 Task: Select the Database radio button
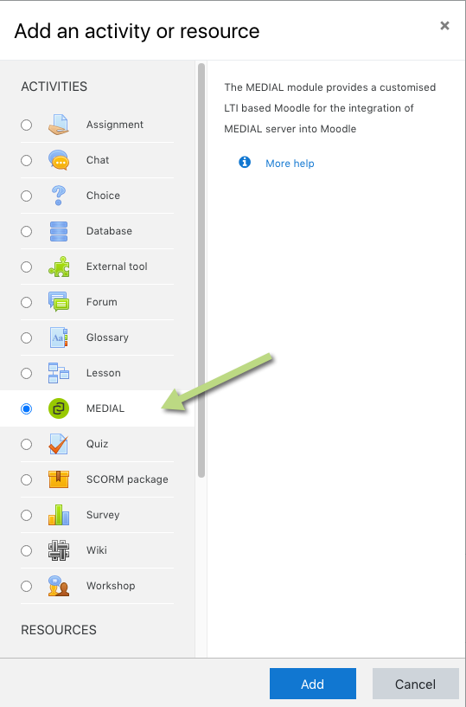point(27,231)
